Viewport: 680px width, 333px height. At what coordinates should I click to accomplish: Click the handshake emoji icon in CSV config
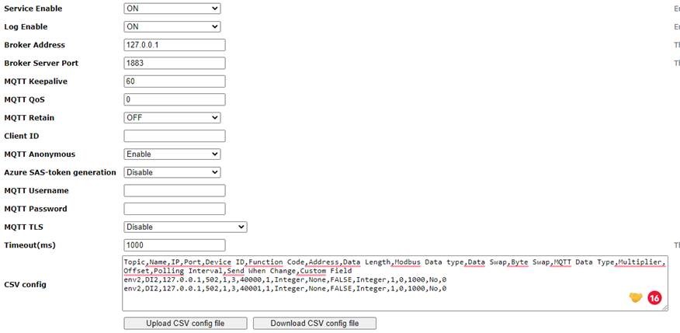coord(636,298)
